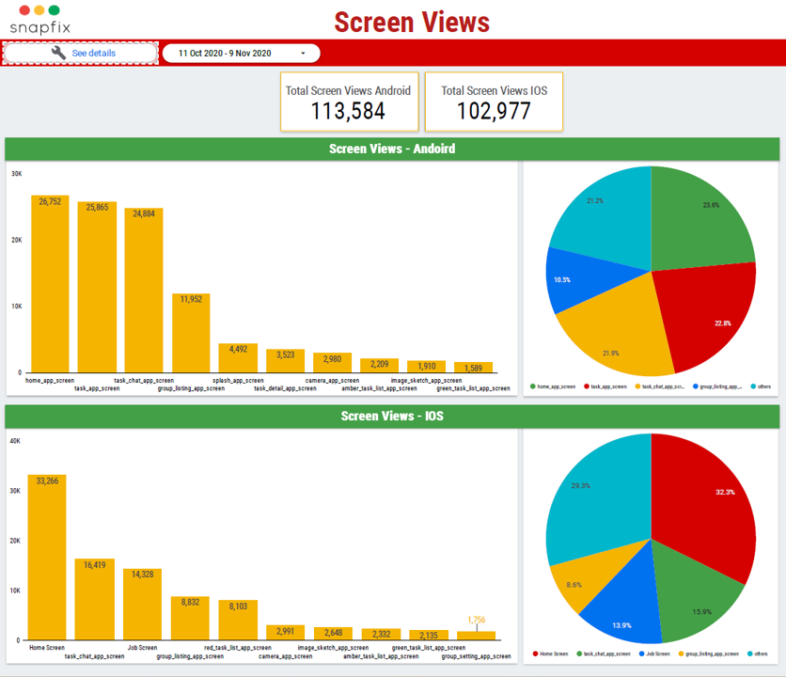This screenshot has height=677, width=786.
Task: Click the 1,756 group_setting_app_screen bar
Action: (477, 636)
